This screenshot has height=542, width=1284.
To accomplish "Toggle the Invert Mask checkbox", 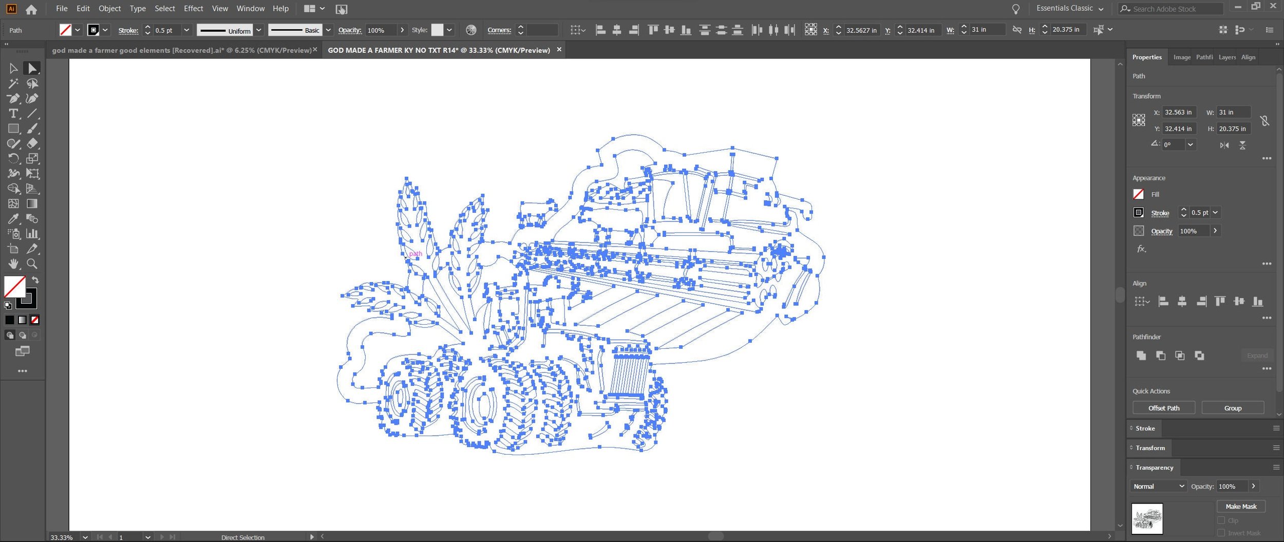I will point(1221,533).
